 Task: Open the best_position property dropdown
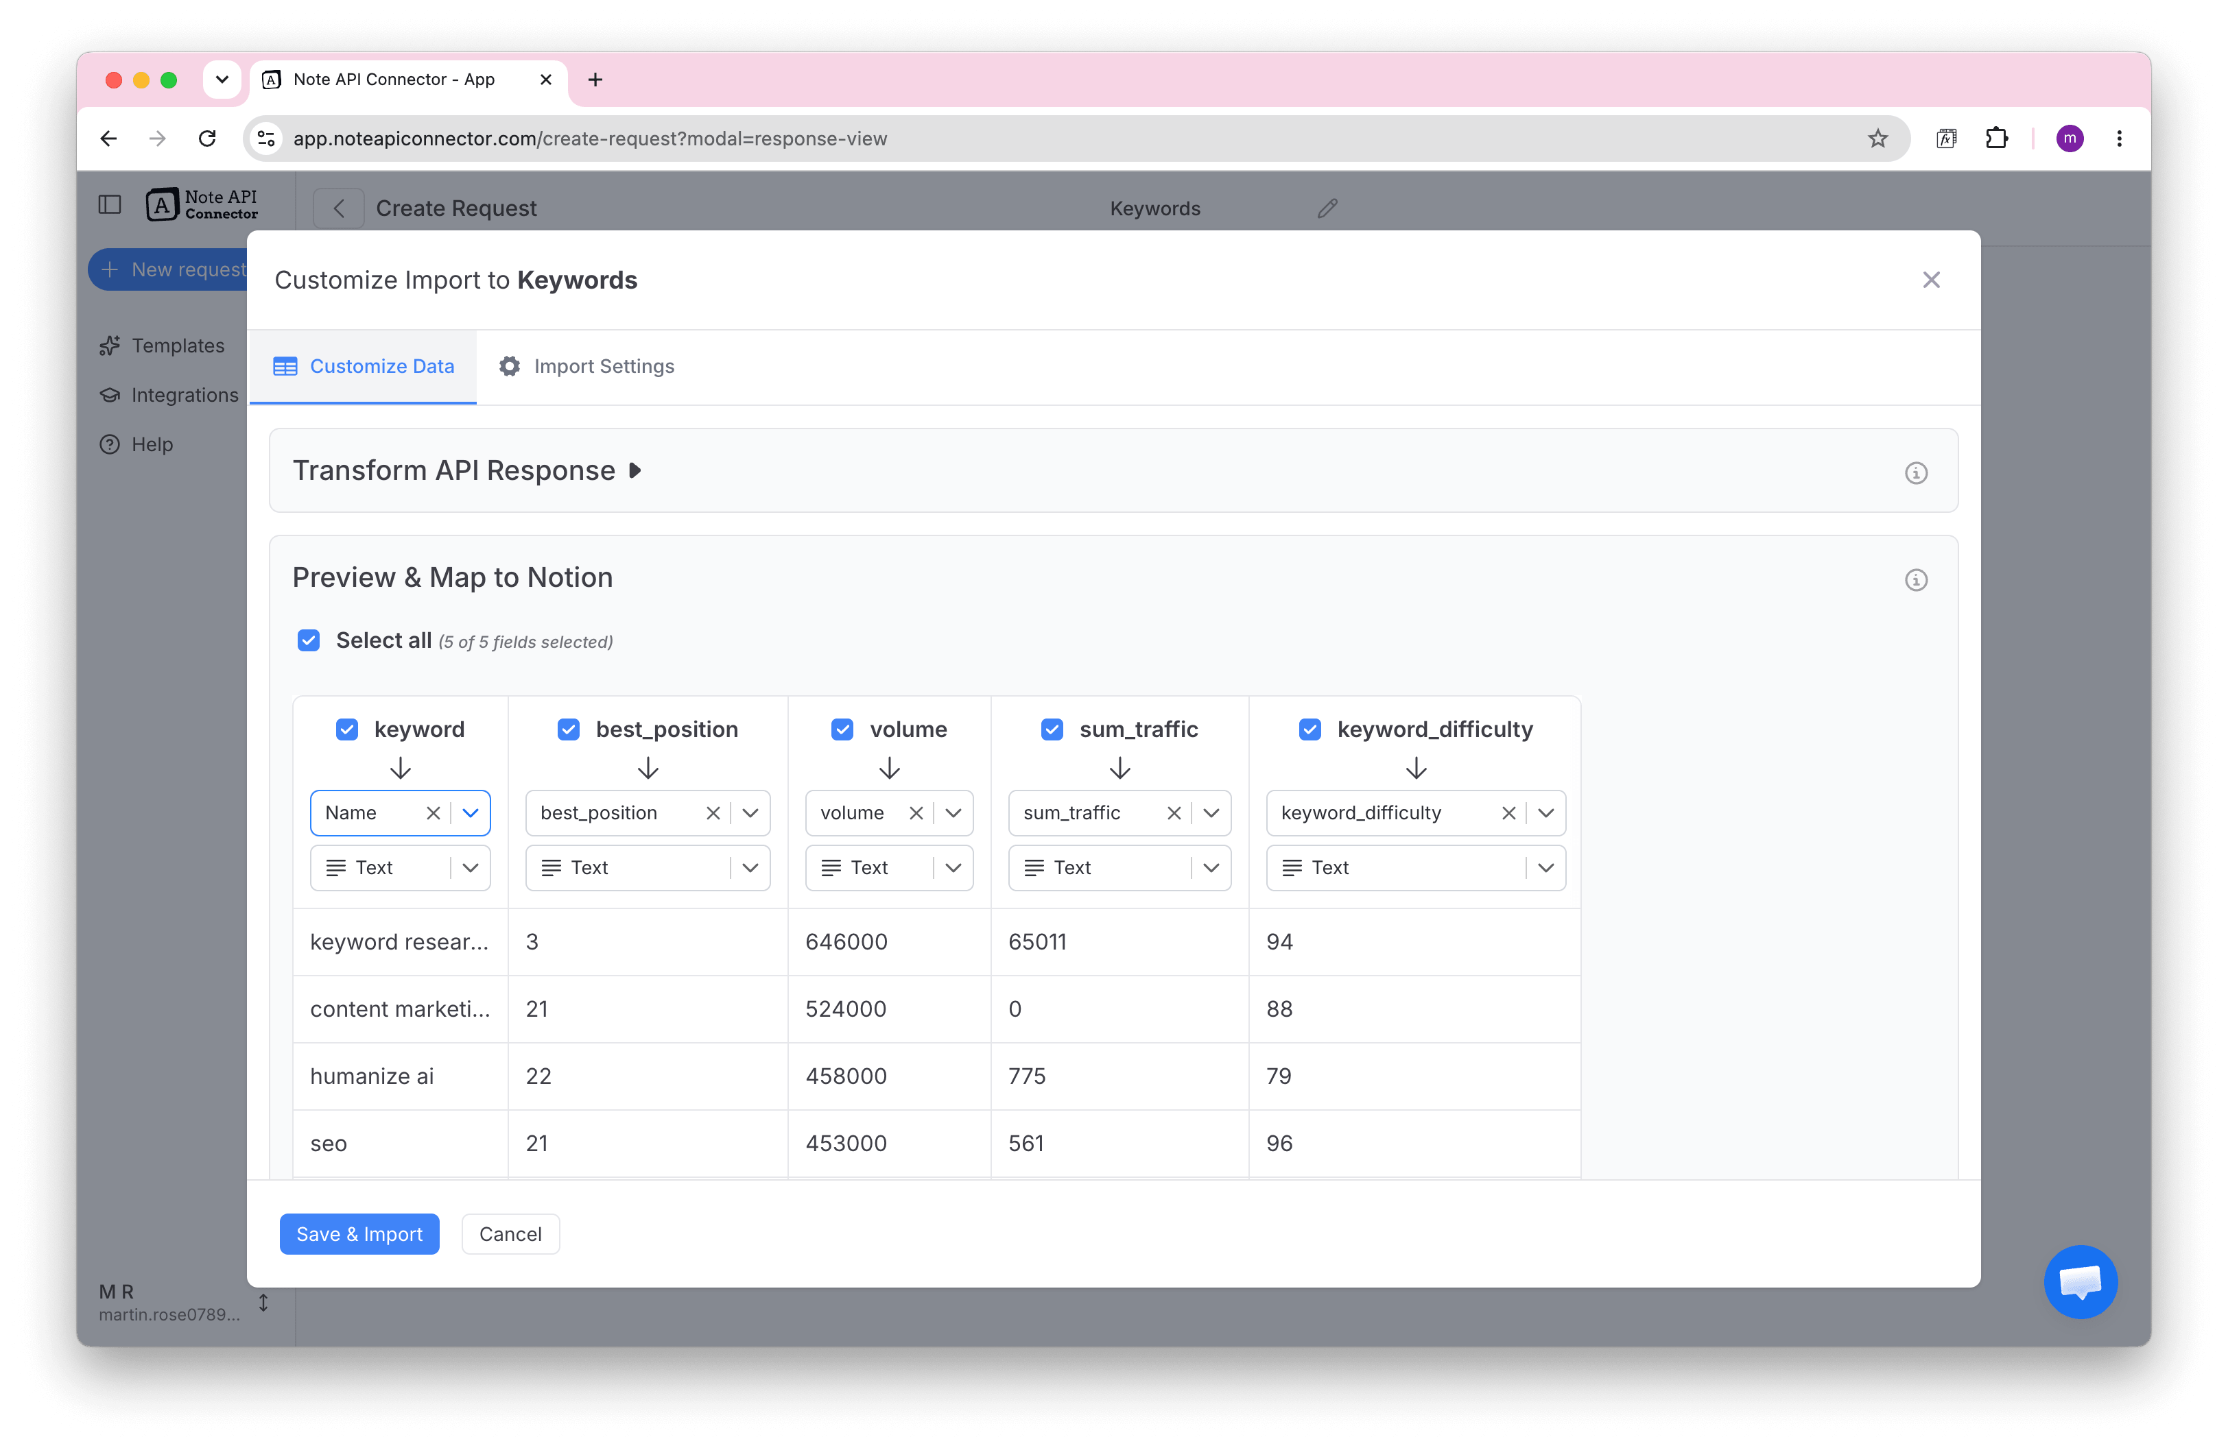tap(750, 813)
